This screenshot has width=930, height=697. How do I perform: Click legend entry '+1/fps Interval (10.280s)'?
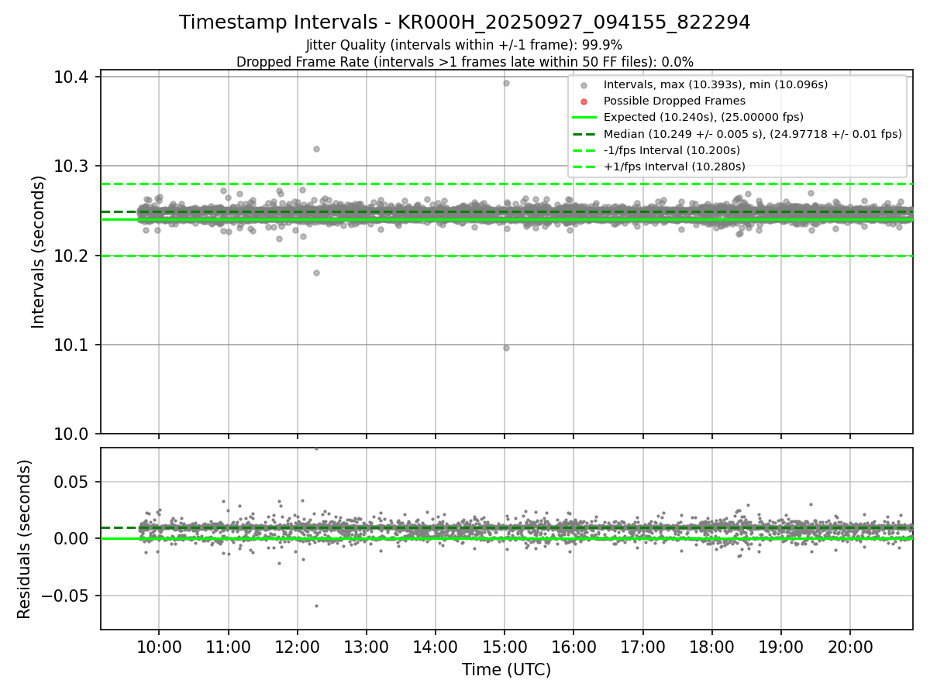click(x=674, y=166)
